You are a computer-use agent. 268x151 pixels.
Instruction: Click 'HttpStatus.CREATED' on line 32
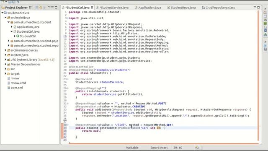pos(129,107)
